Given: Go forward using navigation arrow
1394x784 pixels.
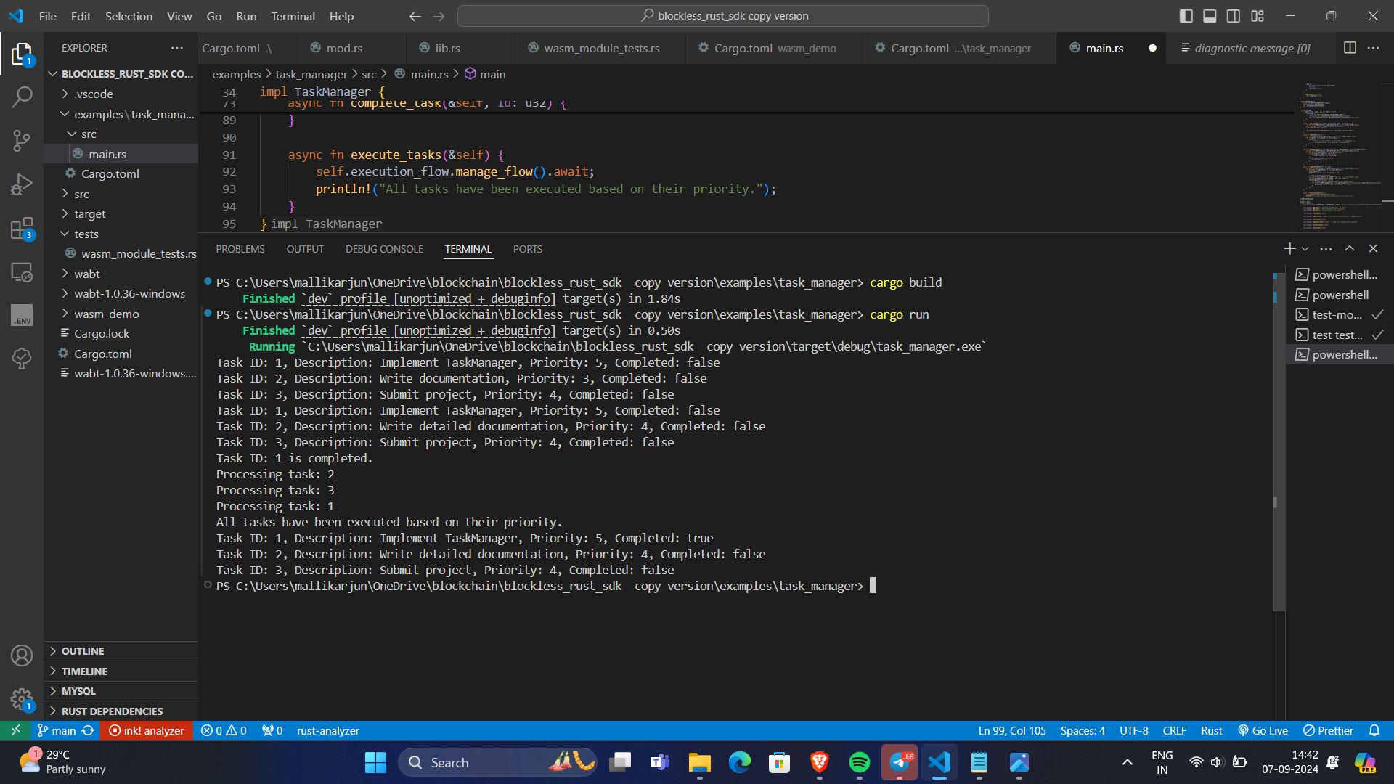Looking at the screenshot, I should (439, 16).
